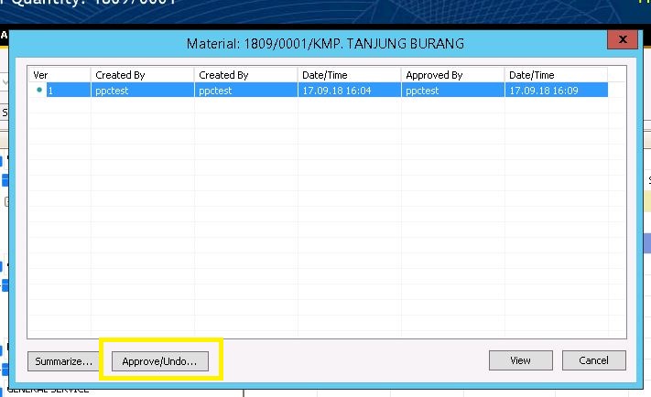Click the first Created By column header
This screenshot has width=651, height=397.
(x=141, y=74)
